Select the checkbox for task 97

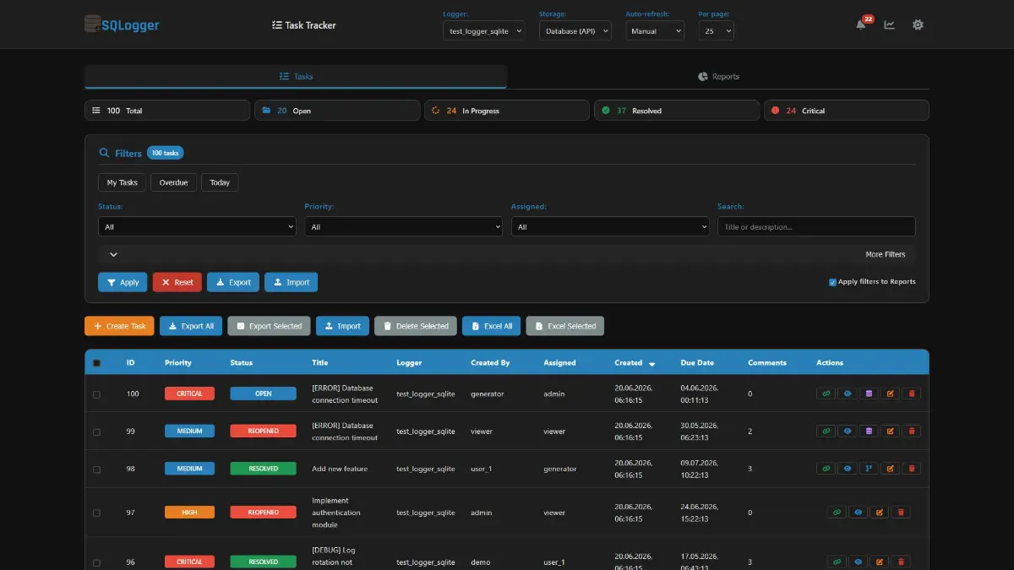click(x=96, y=513)
